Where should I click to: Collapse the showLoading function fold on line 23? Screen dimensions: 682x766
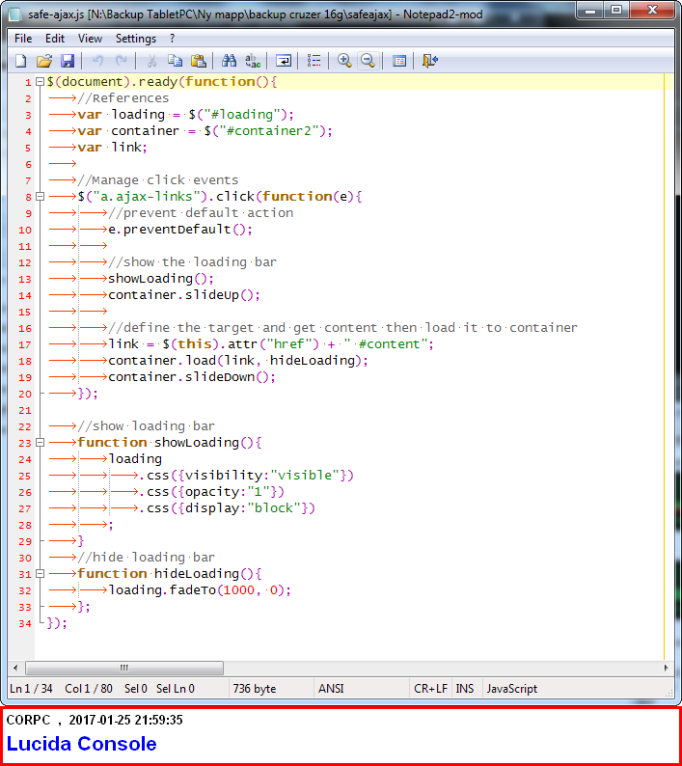(40, 443)
